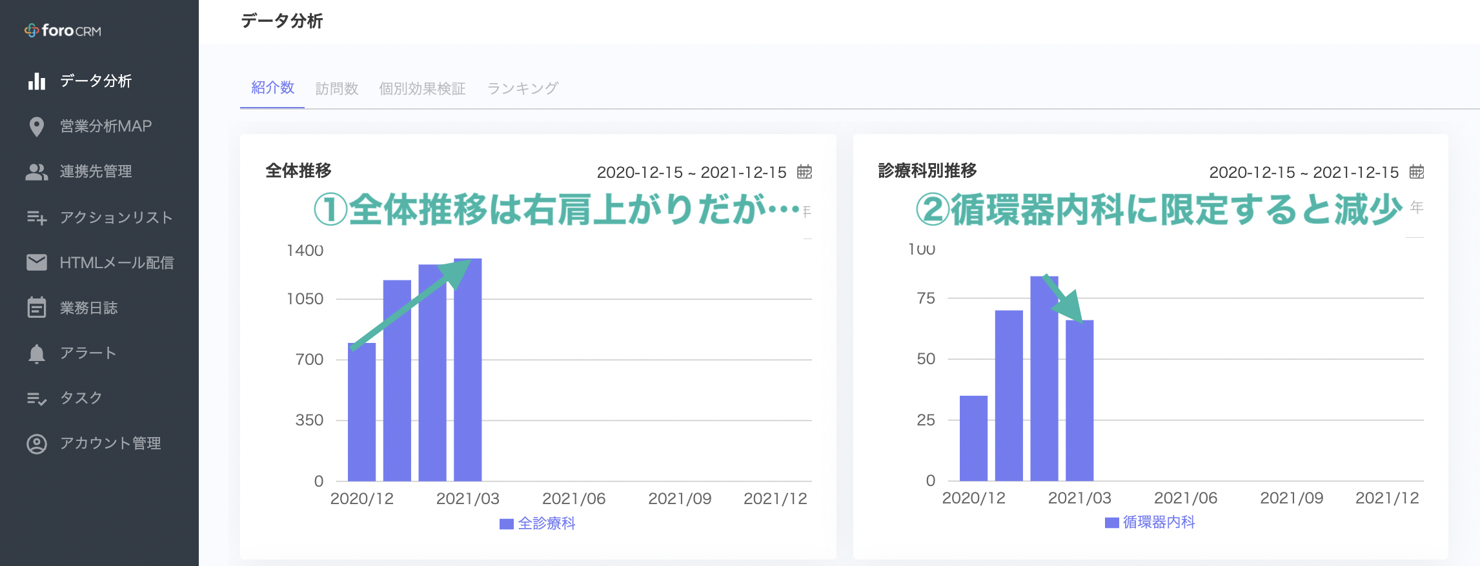The height and width of the screenshot is (566, 1480).
Task: Click the tallest bar in 診療科別推移 chart
Action: [1044, 378]
